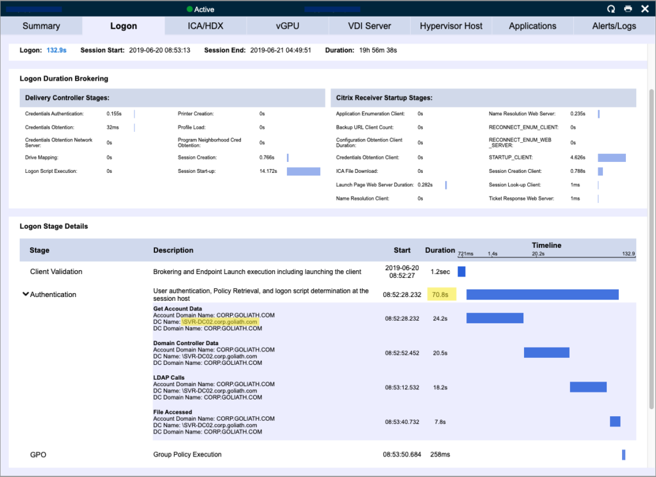Collapse the Authentication stage details
The width and height of the screenshot is (656, 477).
25,294
